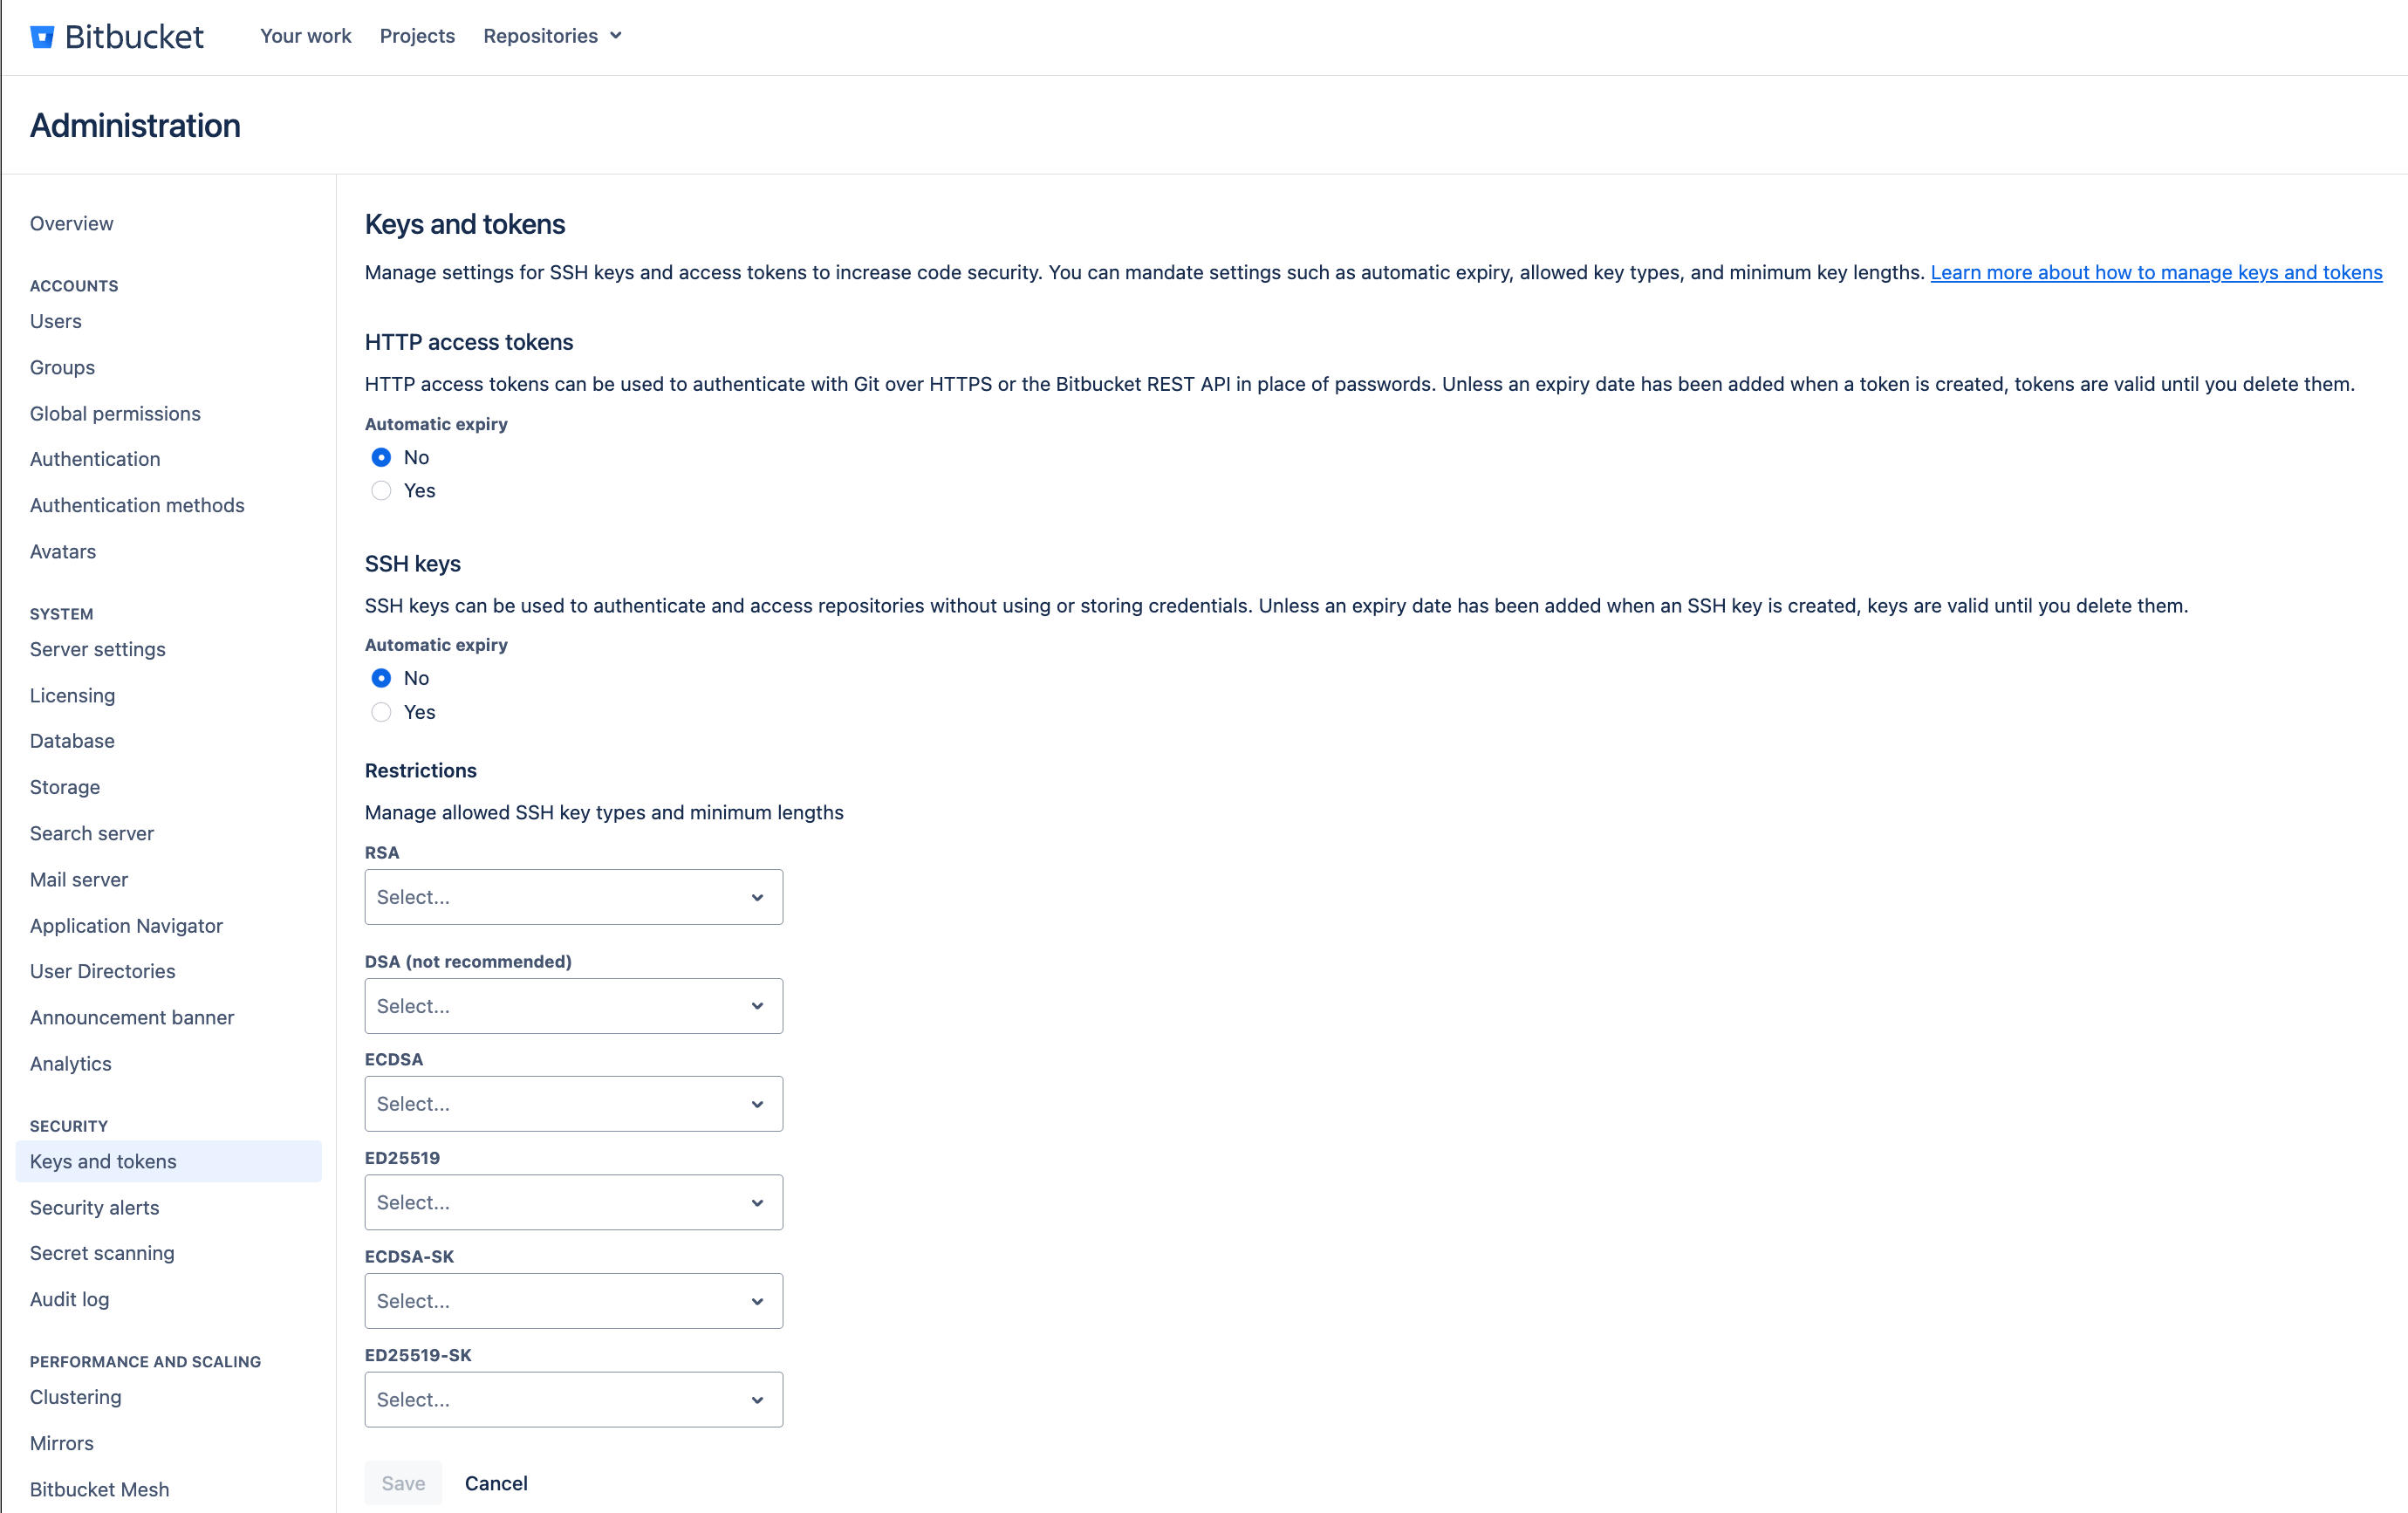Screen dimensions: 2408x1513
Task: Open the RSA key length dropdown
Action: (x=573, y=897)
